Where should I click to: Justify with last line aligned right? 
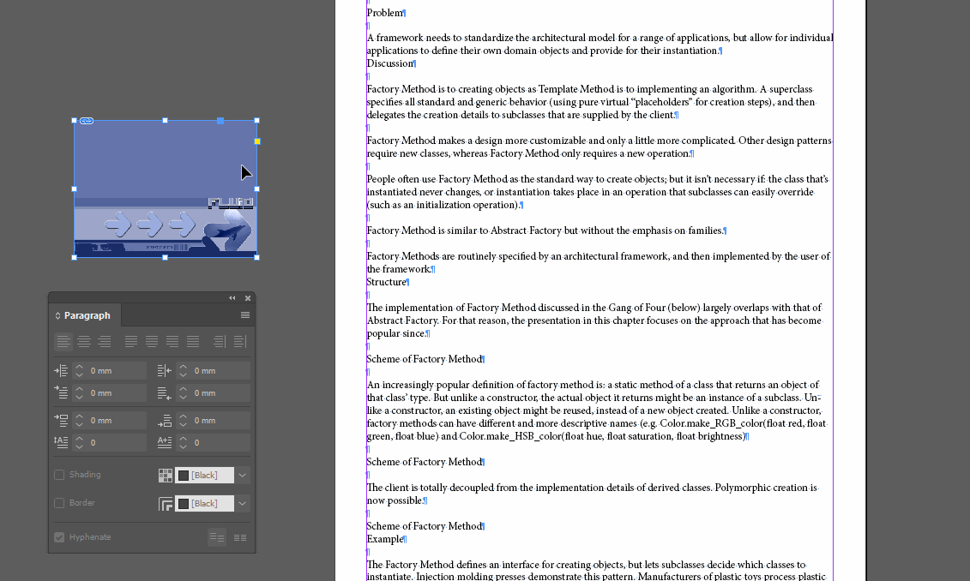[172, 341]
